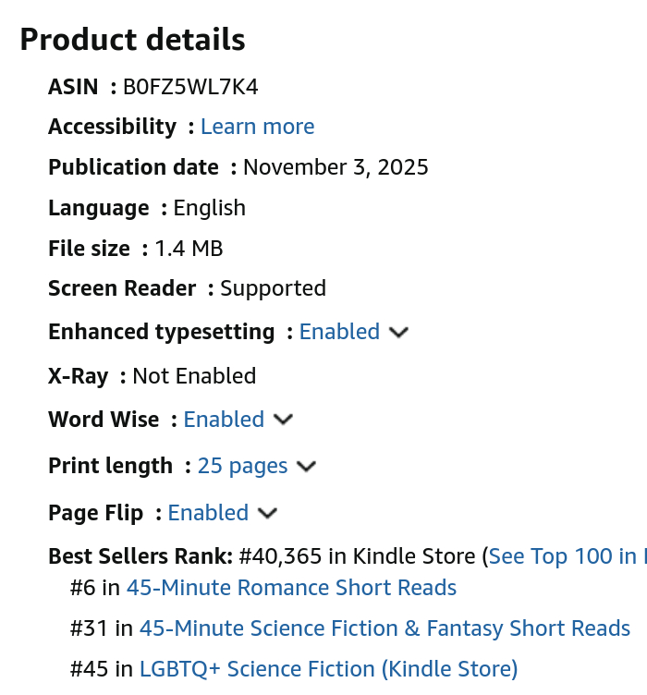Open LGBTQ+ Science Fiction (Kindle Store) category

(328, 669)
